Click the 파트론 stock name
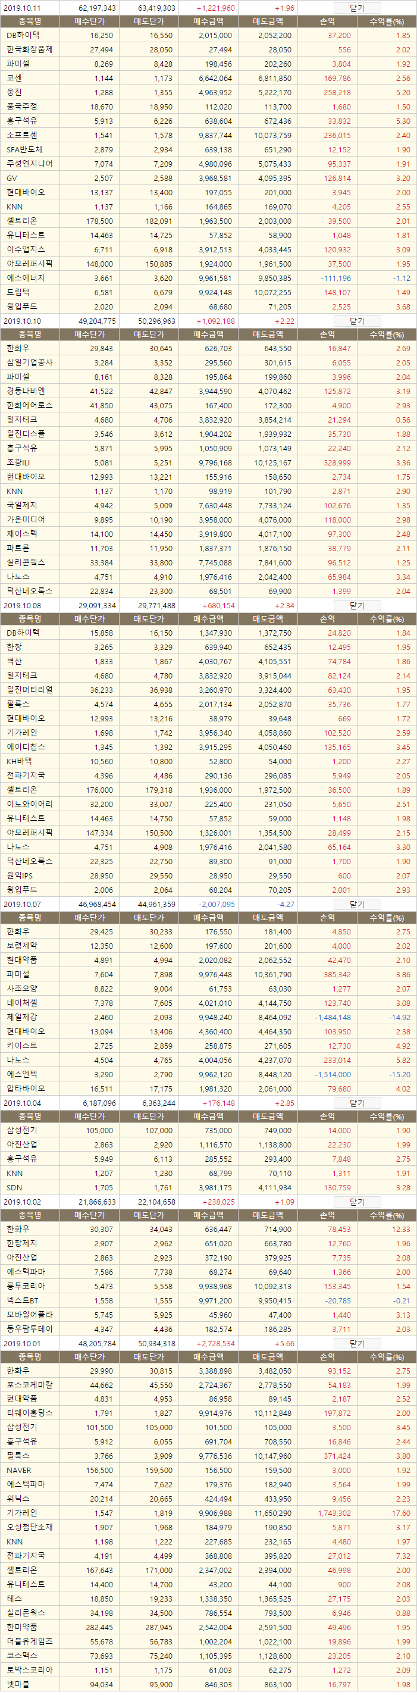This screenshot has height=1695, width=417. [x=18, y=548]
